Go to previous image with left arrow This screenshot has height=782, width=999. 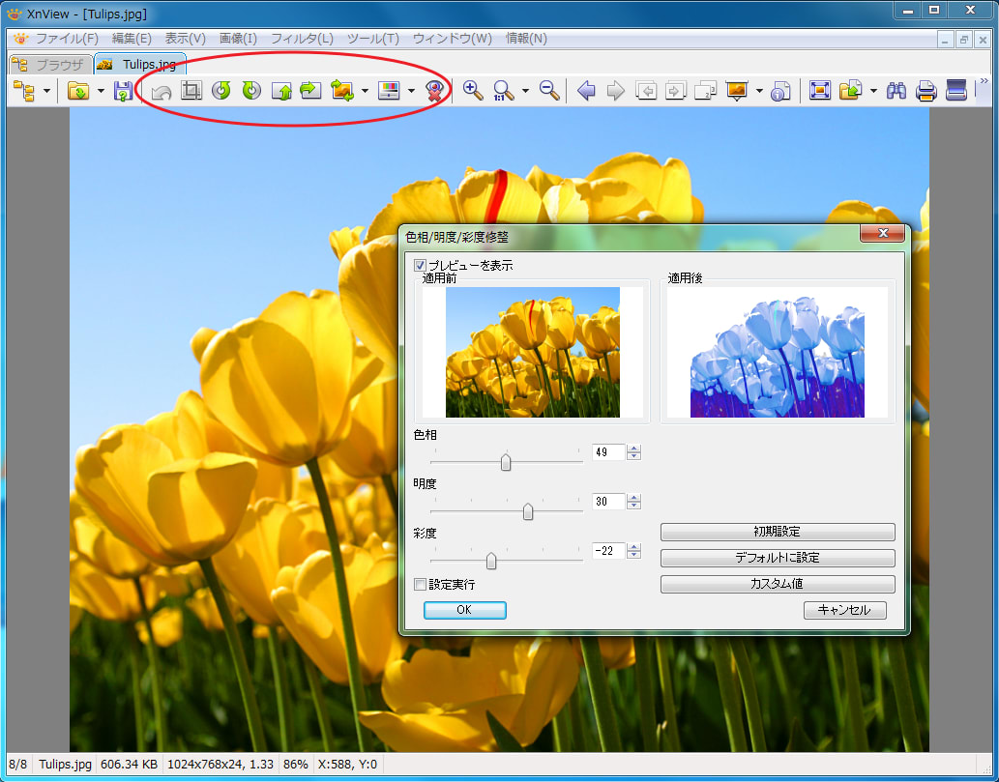click(x=586, y=91)
